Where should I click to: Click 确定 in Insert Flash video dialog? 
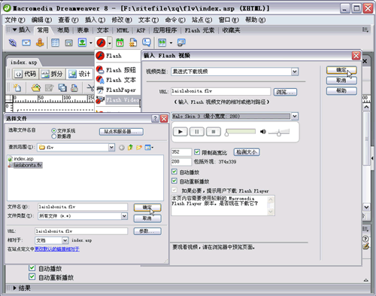(x=341, y=70)
